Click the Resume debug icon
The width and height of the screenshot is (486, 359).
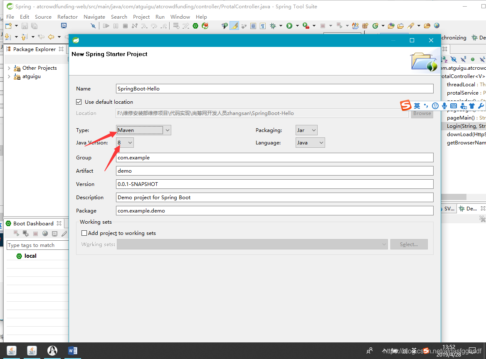(x=106, y=26)
